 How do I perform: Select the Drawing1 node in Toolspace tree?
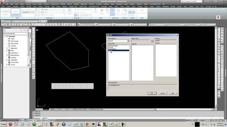click(x=12, y=36)
